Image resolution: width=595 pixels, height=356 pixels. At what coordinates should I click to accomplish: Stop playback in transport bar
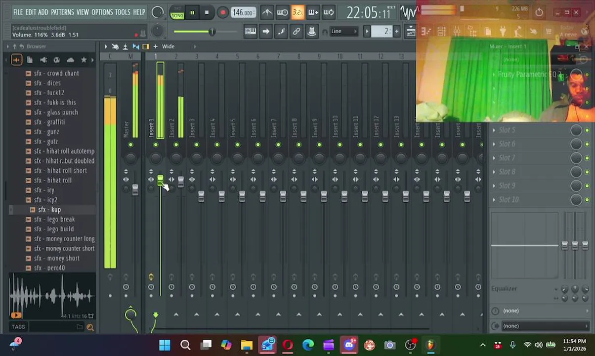207,13
